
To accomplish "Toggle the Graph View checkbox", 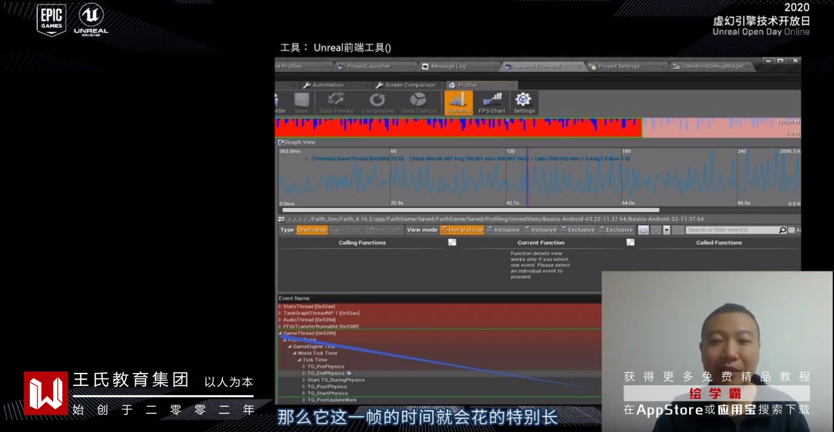I will click(281, 142).
